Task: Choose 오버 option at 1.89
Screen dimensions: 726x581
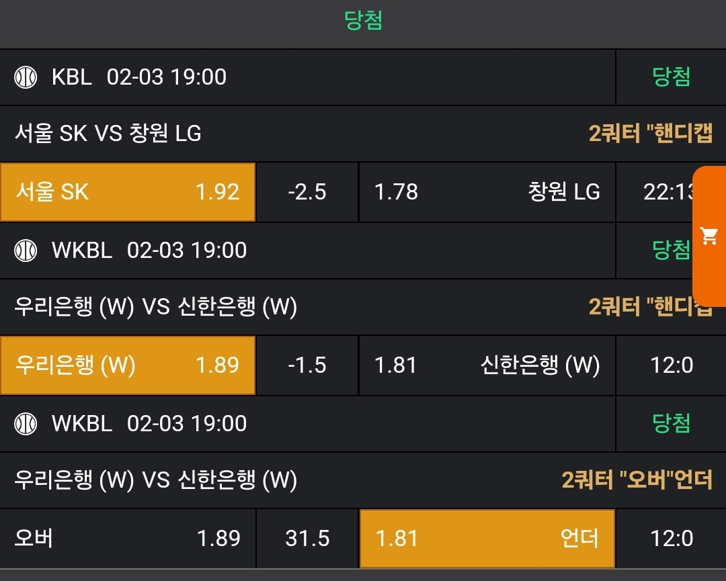Action: [x=128, y=539]
